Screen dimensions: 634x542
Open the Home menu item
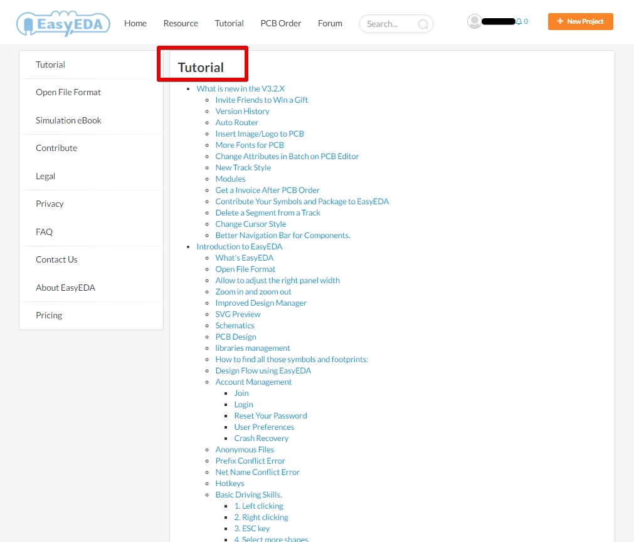135,23
